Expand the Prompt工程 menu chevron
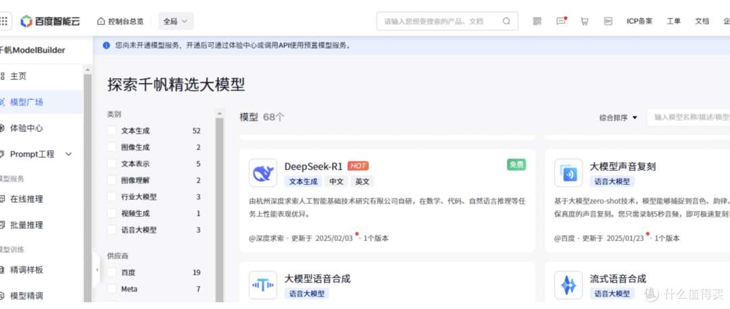The height and width of the screenshot is (309, 730). click(68, 154)
